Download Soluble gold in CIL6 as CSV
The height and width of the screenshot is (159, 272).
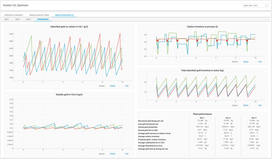point(127,154)
